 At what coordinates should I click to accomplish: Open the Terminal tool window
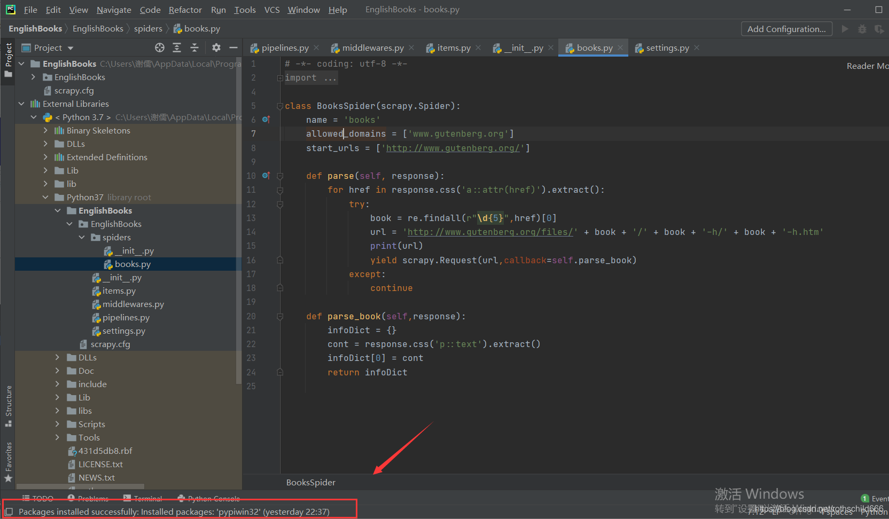[143, 499]
